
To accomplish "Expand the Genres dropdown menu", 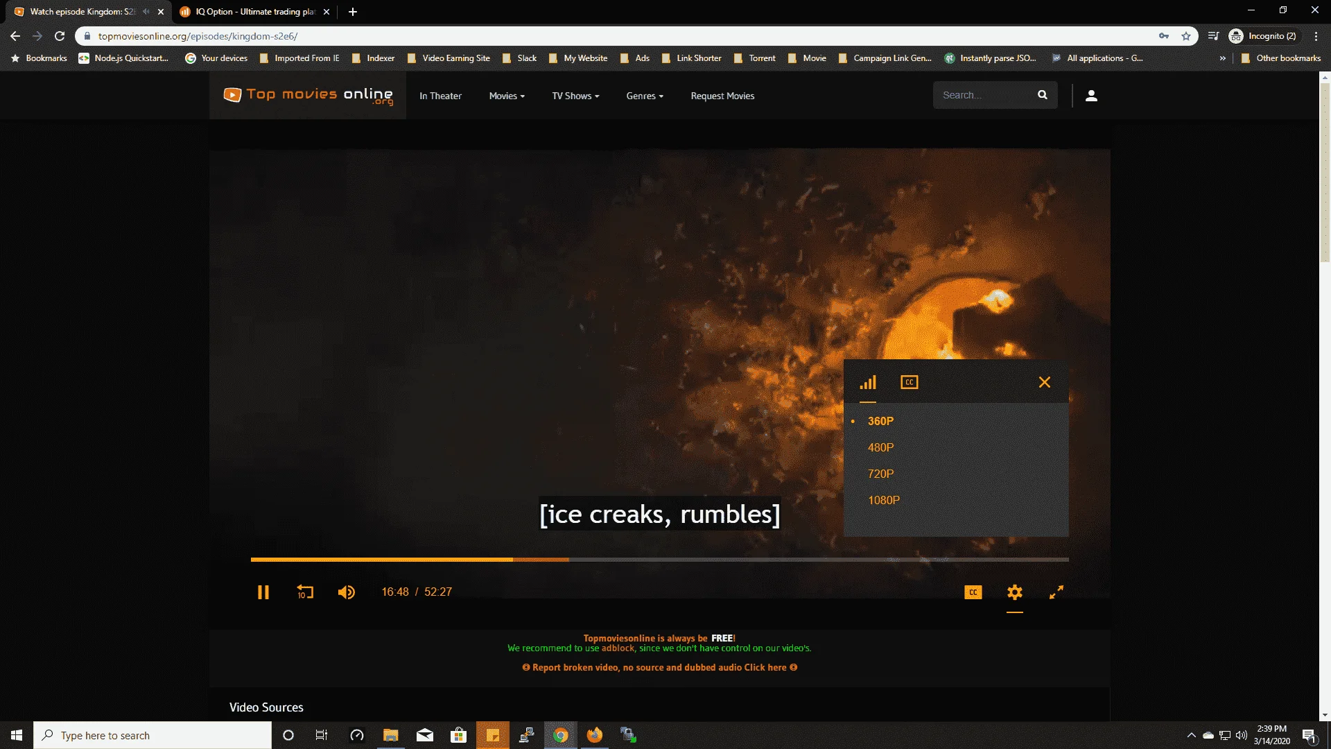I will [645, 96].
